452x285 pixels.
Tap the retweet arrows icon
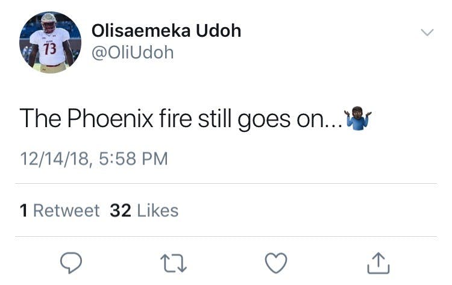(173, 263)
